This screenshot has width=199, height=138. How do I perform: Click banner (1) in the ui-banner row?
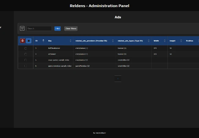[x=122, y=54]
